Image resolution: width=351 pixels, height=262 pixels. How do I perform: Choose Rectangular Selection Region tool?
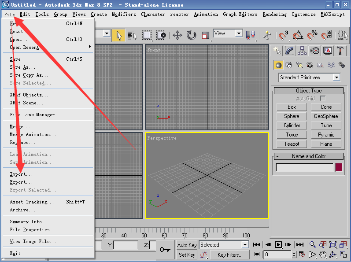pyautogui.click(x=147, y=35)
